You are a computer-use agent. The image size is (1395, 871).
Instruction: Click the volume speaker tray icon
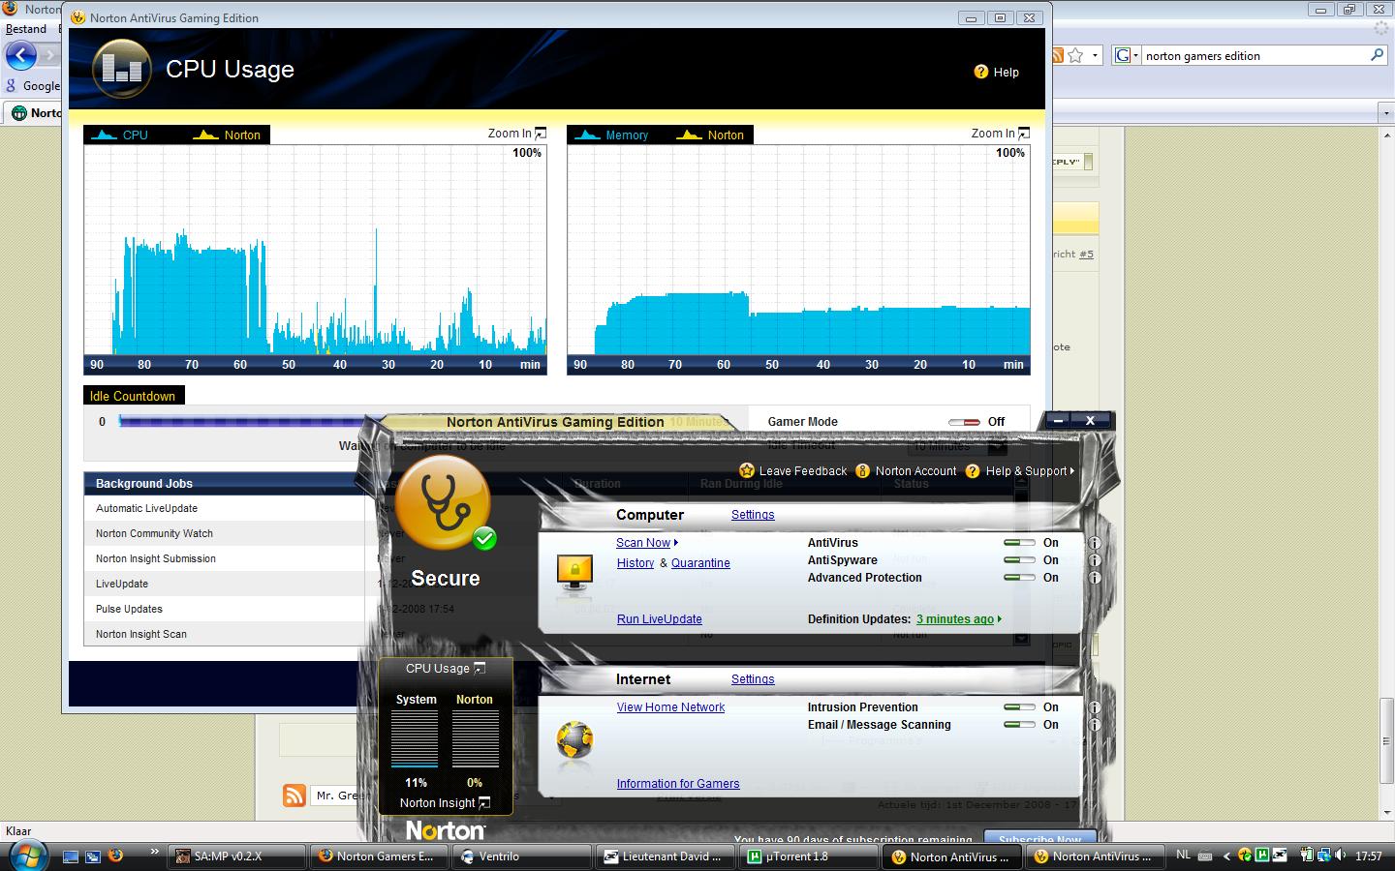click(1341, 856)
